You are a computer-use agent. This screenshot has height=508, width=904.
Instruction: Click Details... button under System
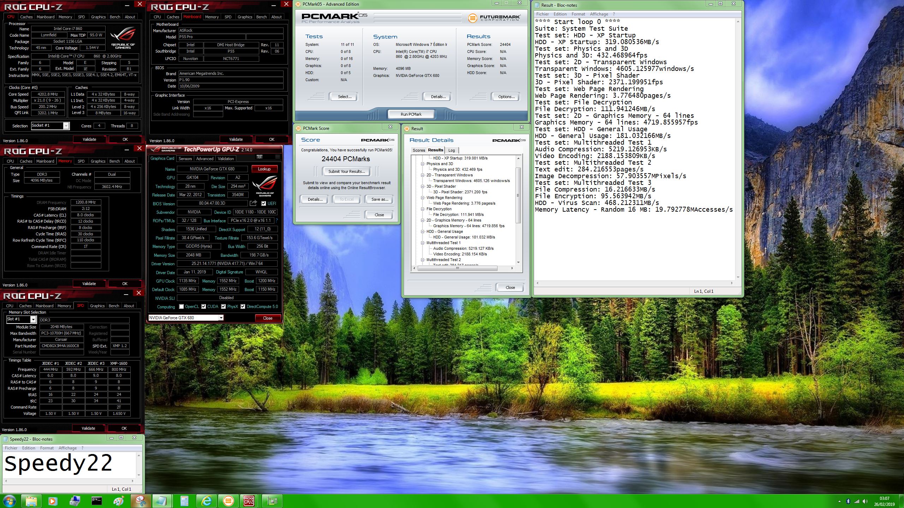point(438,97)
